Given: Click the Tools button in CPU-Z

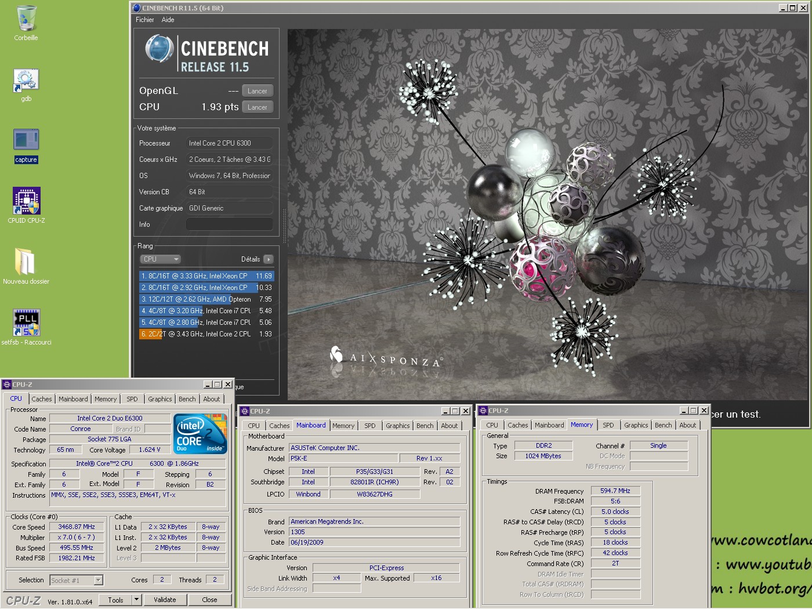Looking at the screenshot, I should pyautogui.click(x=115, y=600).
